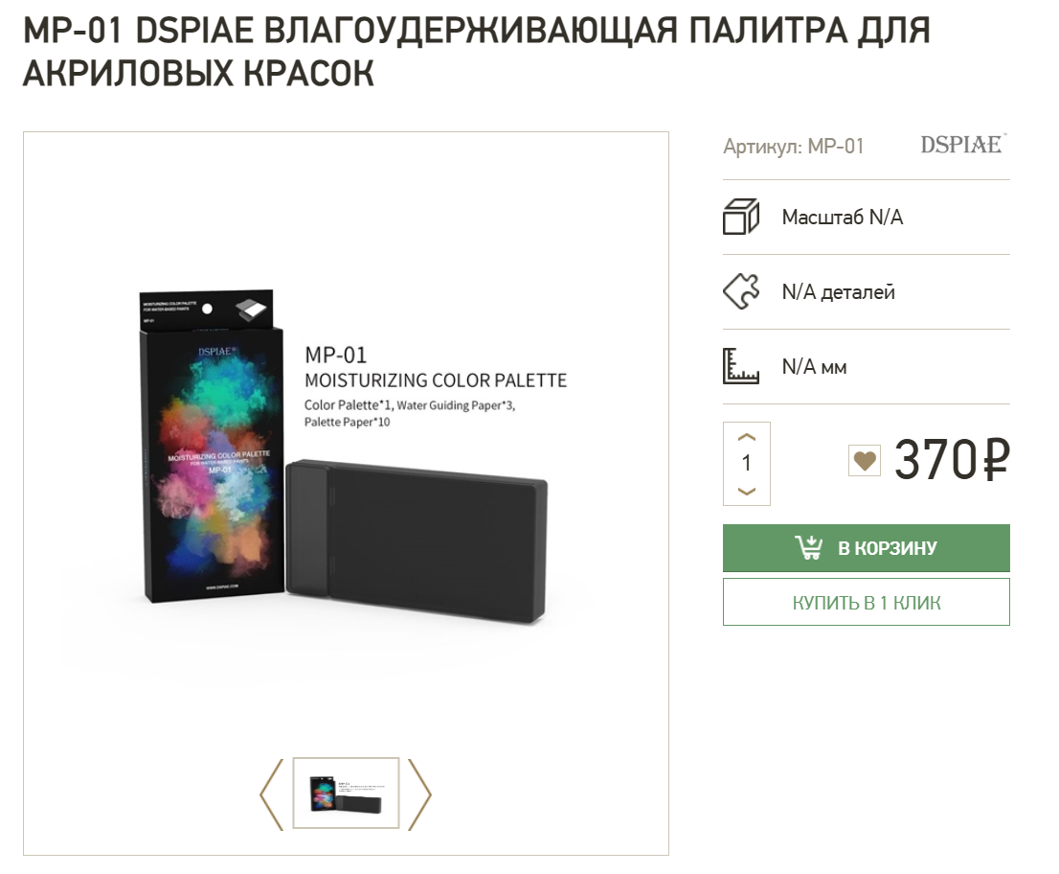Open the DSPIAE brand logo link
This screenshot has width=1059, height=874.
coord(963,145)
